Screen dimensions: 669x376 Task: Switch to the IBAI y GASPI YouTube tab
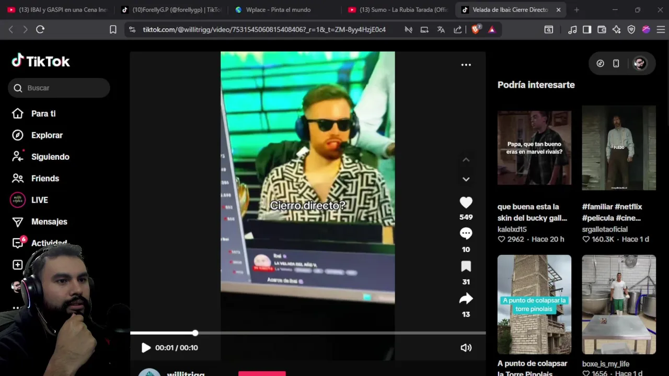[x=57, y=9]
